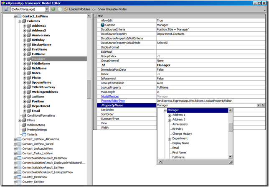Expand the Country_ListView node
This screenshot has height=187, width=269.
pos(15,182)
